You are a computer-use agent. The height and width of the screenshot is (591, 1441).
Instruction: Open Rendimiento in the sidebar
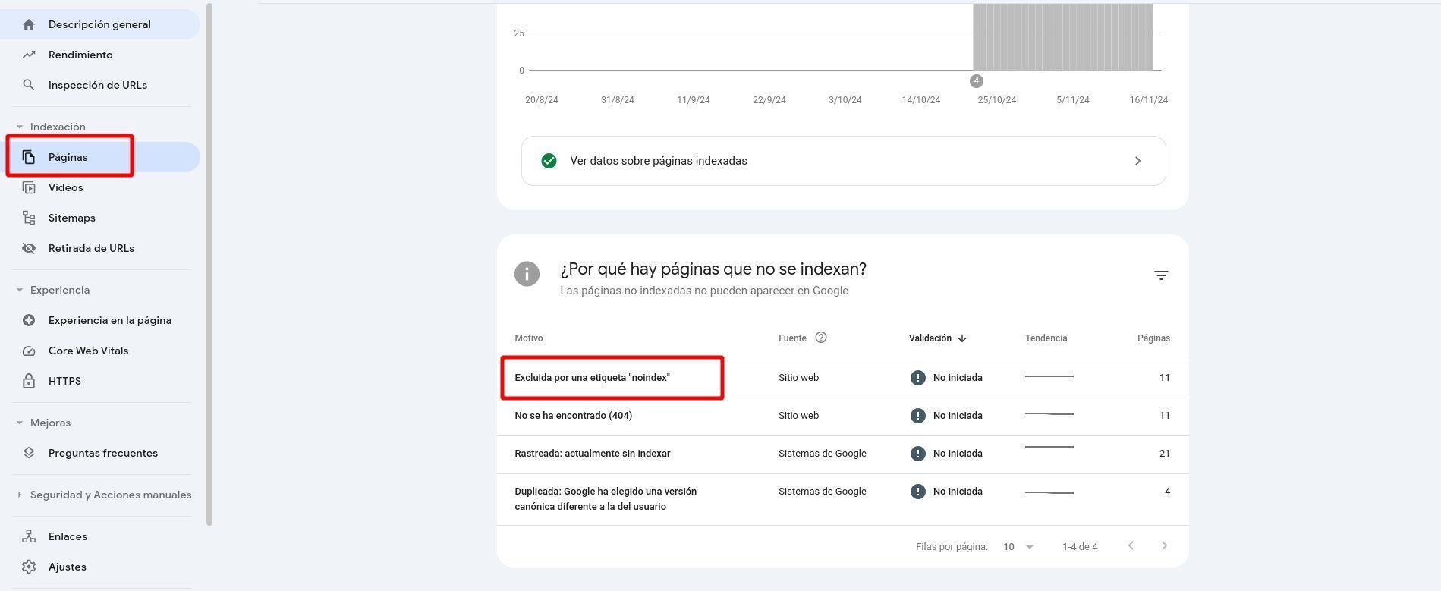pyautogui.click(x=80, y=55)
